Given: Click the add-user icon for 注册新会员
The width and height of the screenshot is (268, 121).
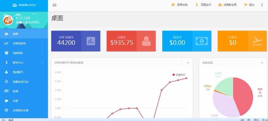Looking at the screenshot, I should pyautogui.click(x=220, y=5).
